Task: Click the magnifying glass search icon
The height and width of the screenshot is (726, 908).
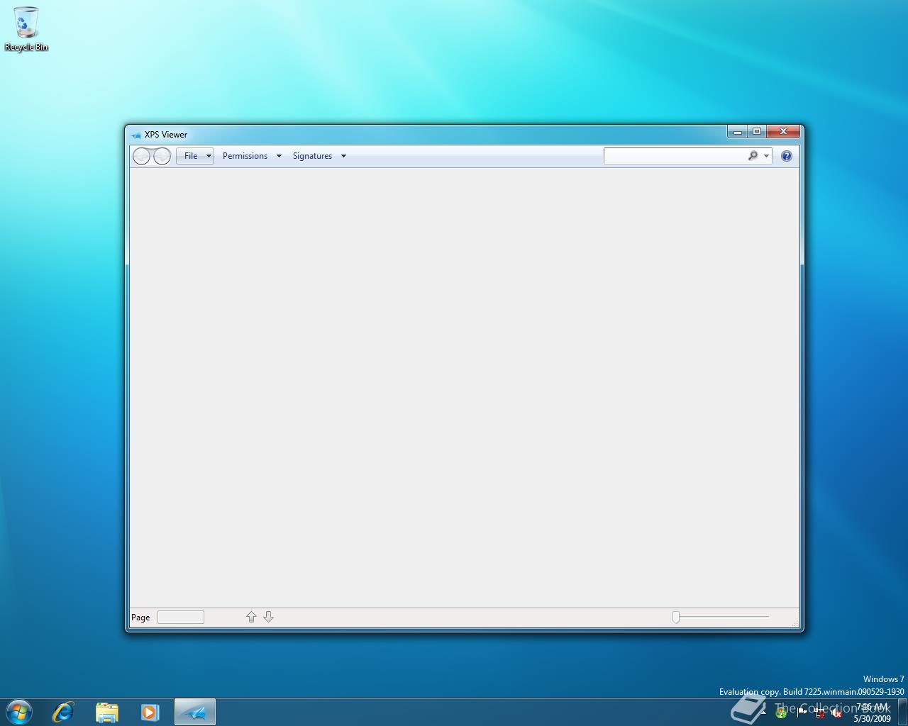Action: pyautogui.click(x=753, y=156)
